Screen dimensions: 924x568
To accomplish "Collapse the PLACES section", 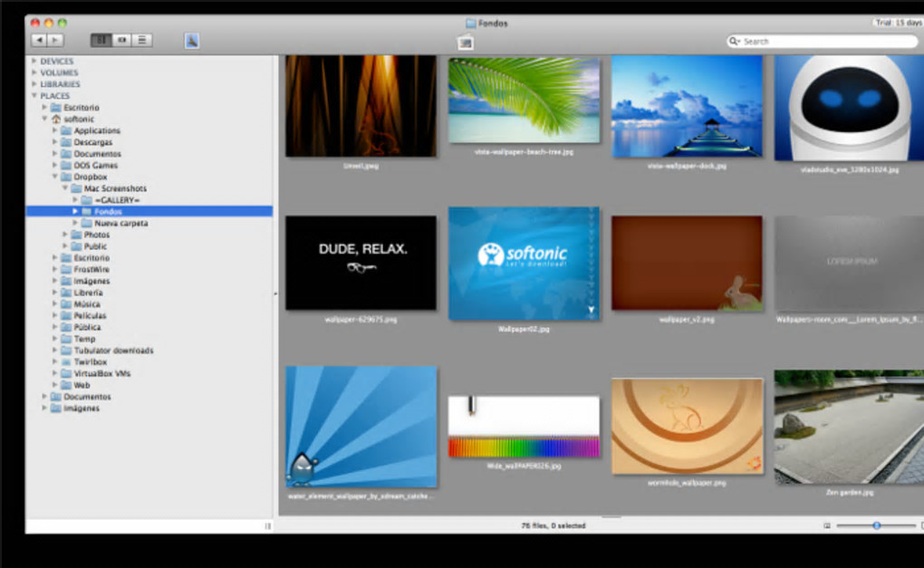I will coord(34,95).
